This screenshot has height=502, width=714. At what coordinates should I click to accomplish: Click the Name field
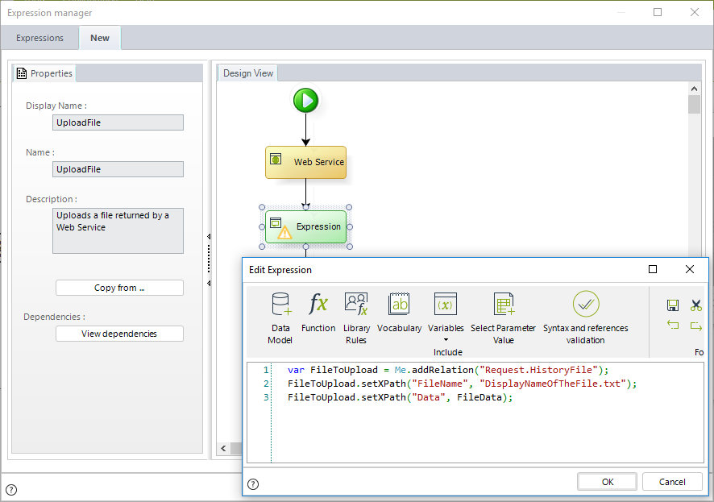[x=118, y=169]
